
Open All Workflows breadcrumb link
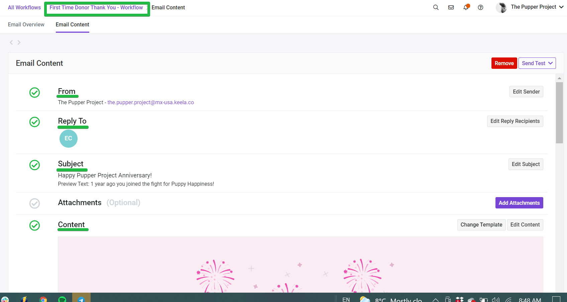(24, 7)
